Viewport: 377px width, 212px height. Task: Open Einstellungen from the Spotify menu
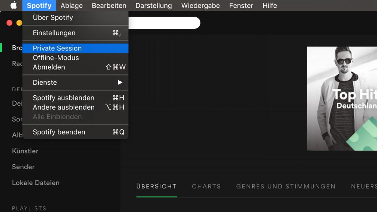(54, 33)
